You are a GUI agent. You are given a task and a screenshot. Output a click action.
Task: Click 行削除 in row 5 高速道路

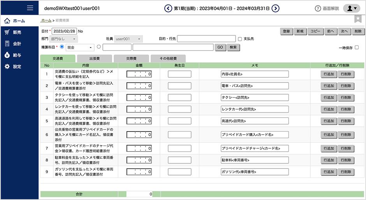[346, 121]
